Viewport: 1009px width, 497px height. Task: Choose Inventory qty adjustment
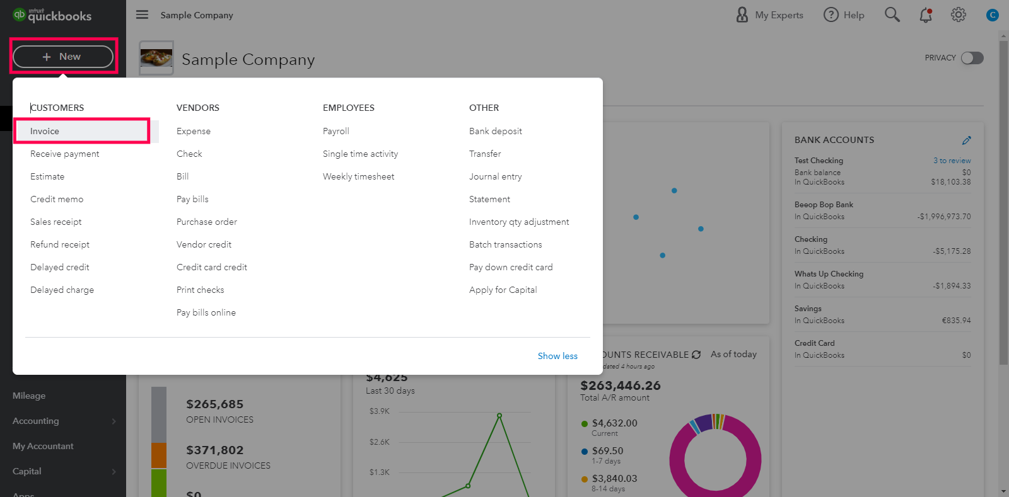pos(519,222)
